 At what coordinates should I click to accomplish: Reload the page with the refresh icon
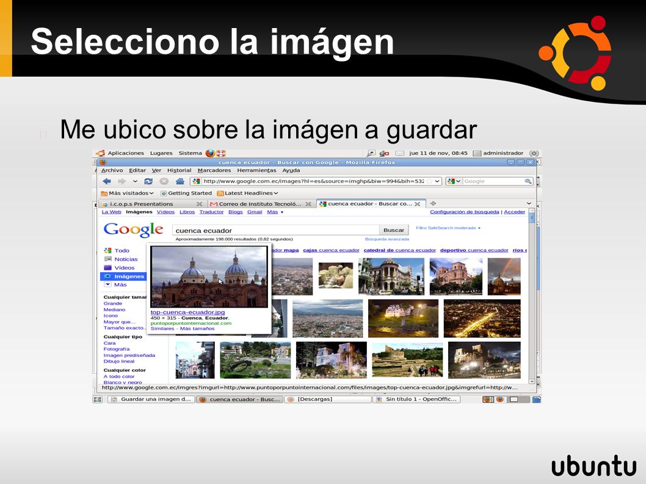148,181
